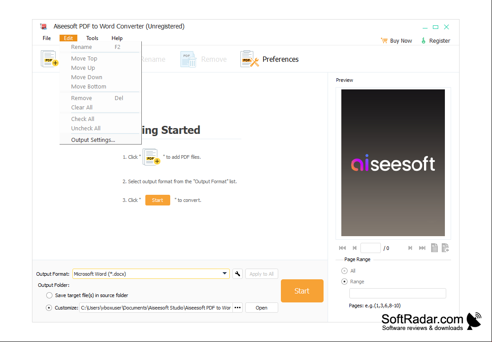Open the Help menu
492x342 pixels.
click(x=117, y=38)
